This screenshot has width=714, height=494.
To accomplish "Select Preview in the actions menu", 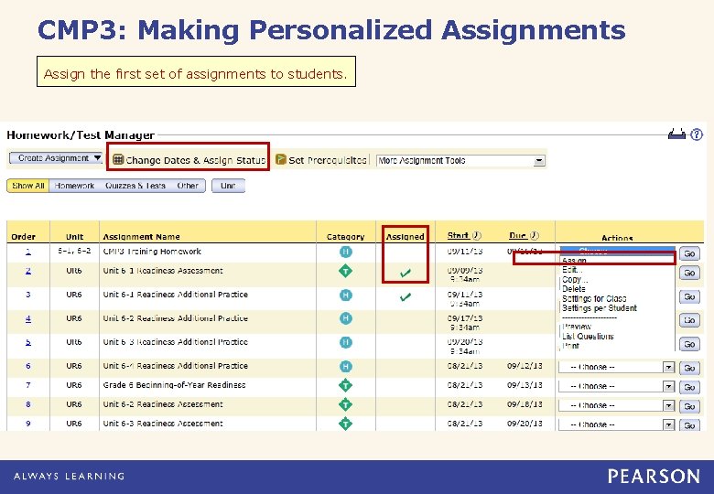I will tap(577, 327).
